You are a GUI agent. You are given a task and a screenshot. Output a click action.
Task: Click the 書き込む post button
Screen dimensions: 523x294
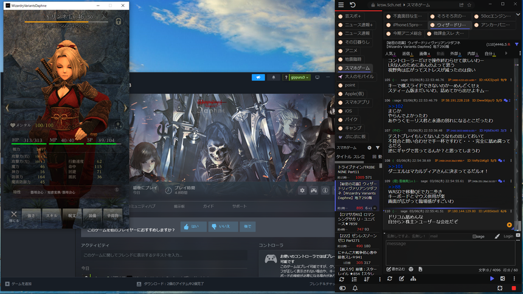[396, 269]
